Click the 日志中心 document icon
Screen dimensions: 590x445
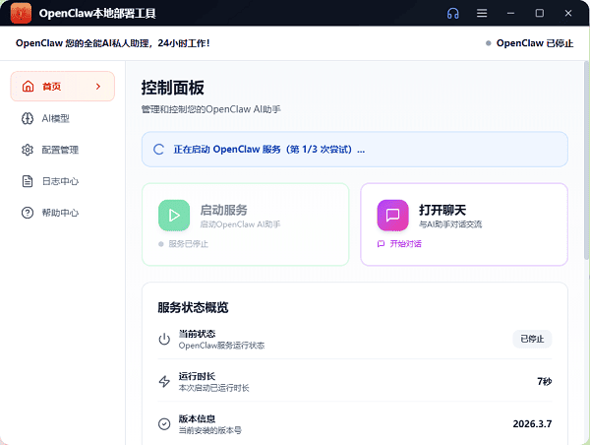point(28,181)
